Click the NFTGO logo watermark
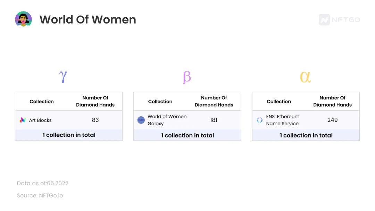This screenshot has height=211, width=375. tap(339, 20)
